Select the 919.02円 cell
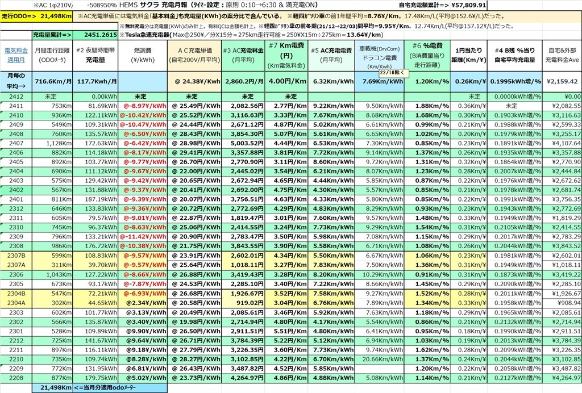This screenshot has width=582, height=393. [243, 303]
